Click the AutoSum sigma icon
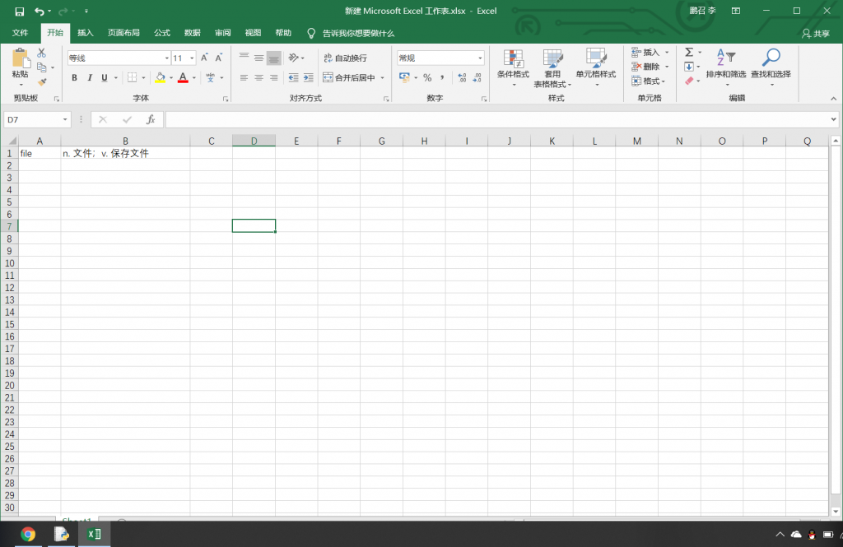Image resolution: width=843 pixels, height=547 pixels. tap(689, 53)
